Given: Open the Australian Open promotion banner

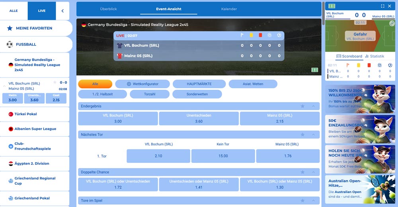Looking at the screenshot, I should click(360, 189).
